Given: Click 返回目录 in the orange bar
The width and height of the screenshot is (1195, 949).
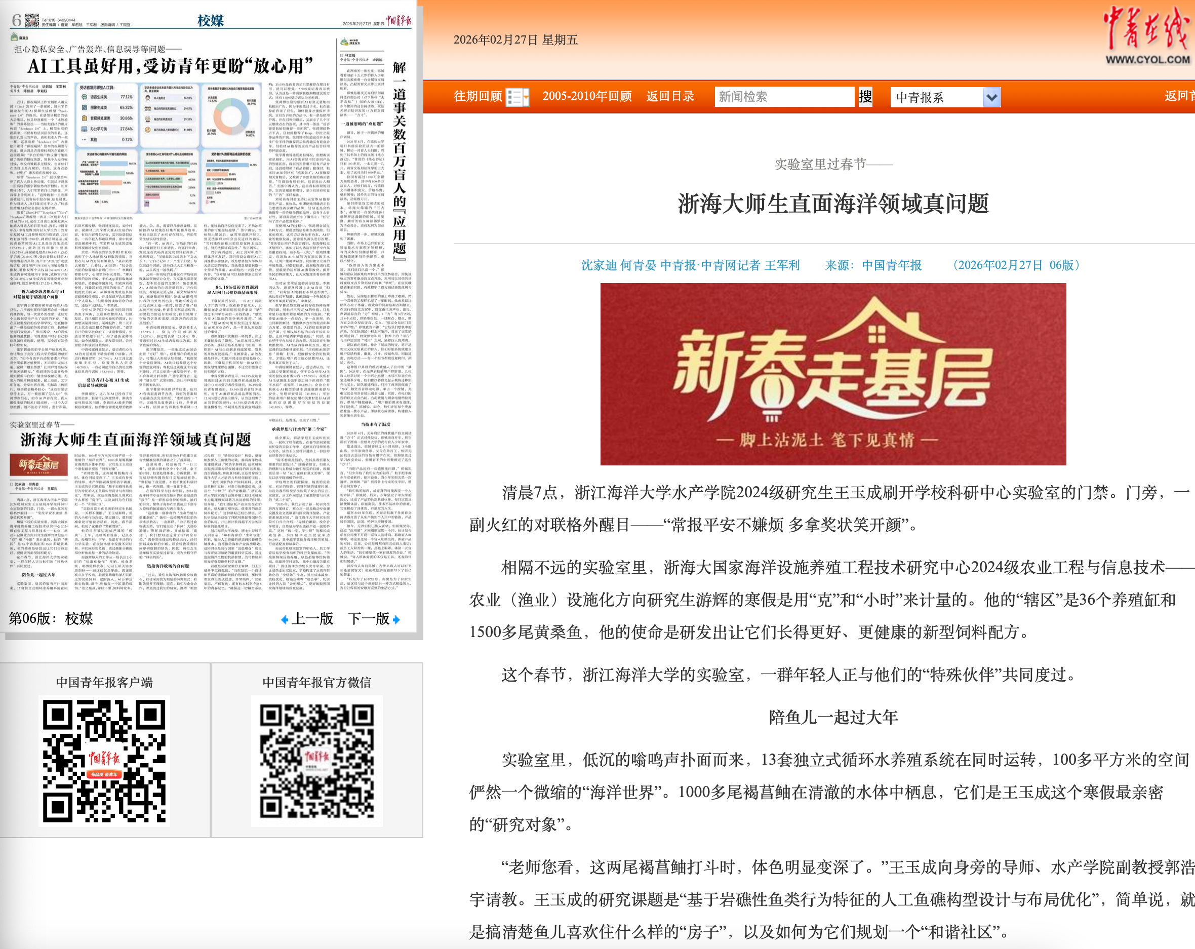Looking at the screenshot, I should [x=670, y=96].
